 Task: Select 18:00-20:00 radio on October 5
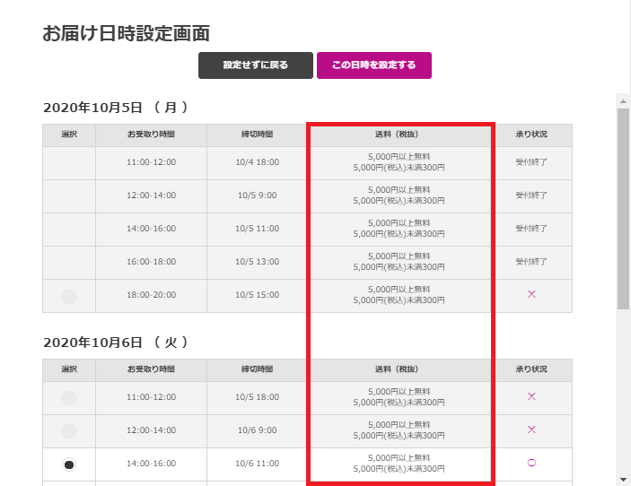69,296
